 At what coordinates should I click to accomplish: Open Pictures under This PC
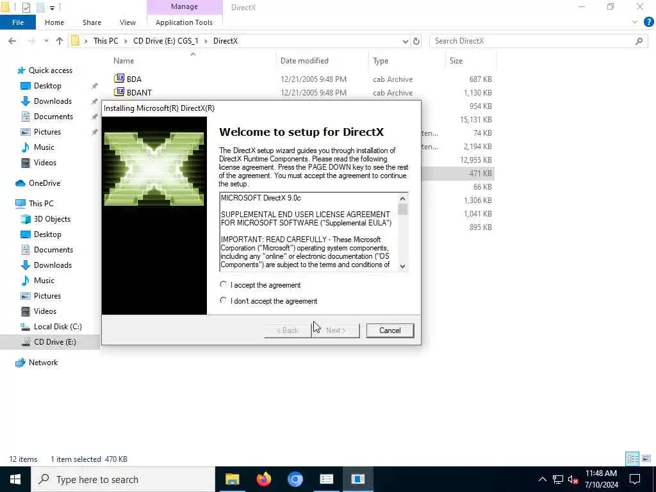(47, 296)
